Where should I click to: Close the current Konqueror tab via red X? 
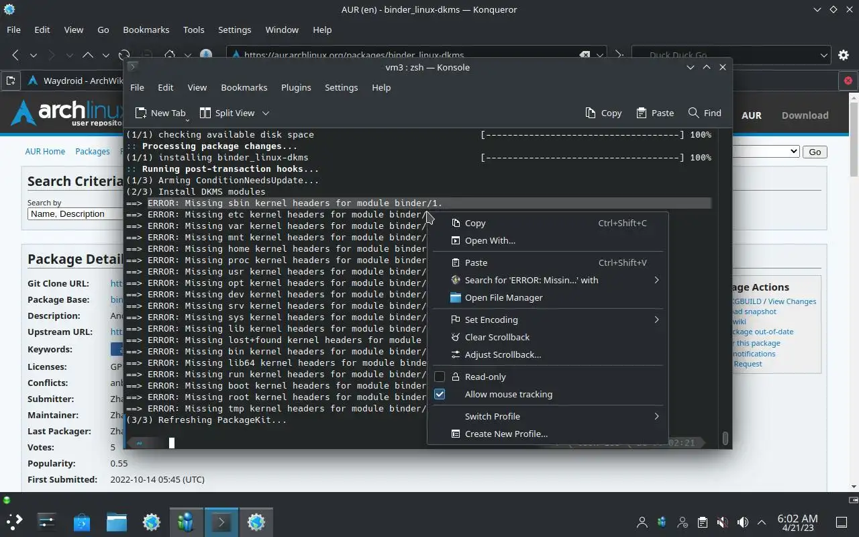coord(848,81)
